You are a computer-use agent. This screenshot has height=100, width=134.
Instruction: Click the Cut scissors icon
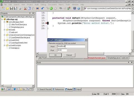click(x=25, y=8)
